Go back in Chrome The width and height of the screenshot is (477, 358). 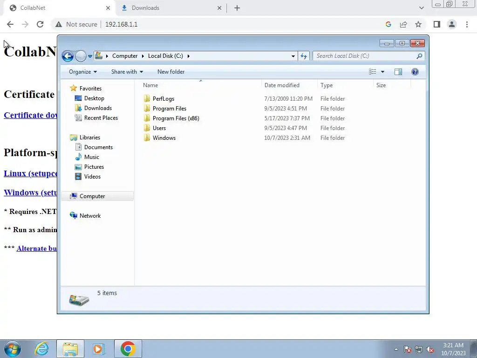[x=10, y=24]
